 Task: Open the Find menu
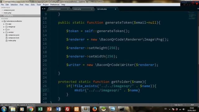coord(21,5)
